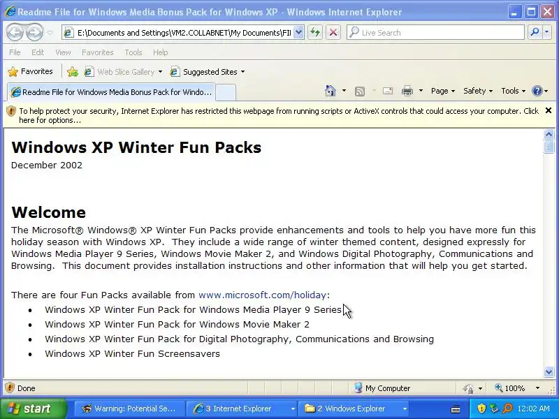
Task: Click the December 2002 date text
Action: [47, 166]
